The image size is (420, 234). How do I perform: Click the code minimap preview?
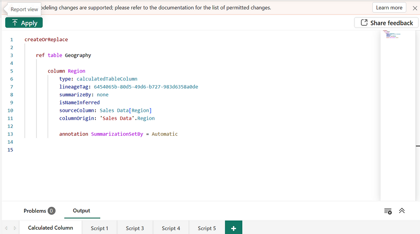[x=393, y=34]
